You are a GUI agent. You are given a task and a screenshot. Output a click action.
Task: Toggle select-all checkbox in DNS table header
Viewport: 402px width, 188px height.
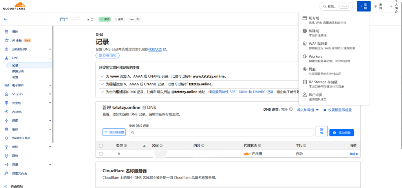[101, 146]
